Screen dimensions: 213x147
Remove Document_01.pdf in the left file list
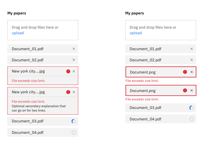(74, 49)
